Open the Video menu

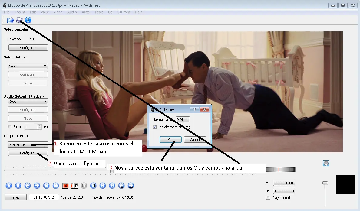tap(58, 12)
